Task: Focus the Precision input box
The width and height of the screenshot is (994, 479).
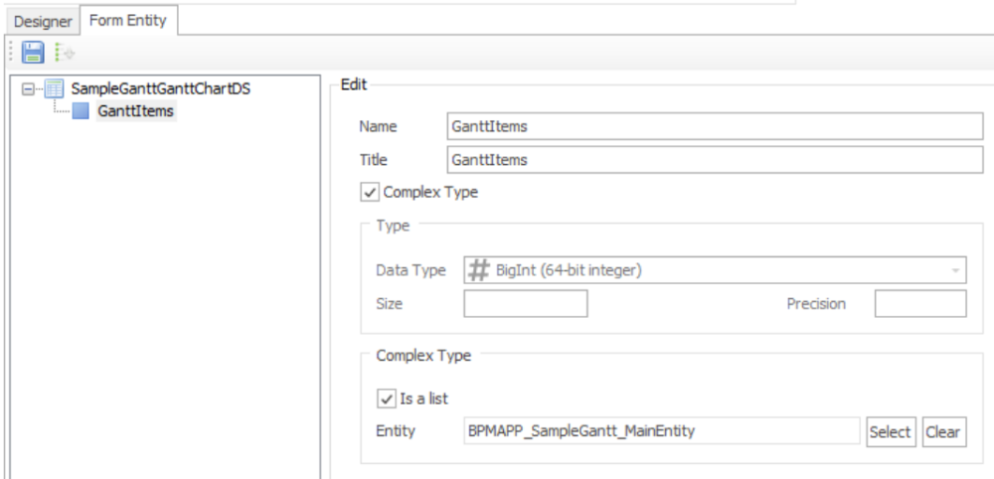Action: (x=919, y=304)
